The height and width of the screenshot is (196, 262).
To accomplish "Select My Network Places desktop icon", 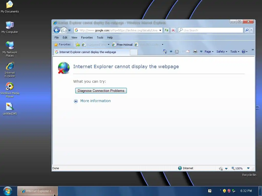I will coord(10,49).
